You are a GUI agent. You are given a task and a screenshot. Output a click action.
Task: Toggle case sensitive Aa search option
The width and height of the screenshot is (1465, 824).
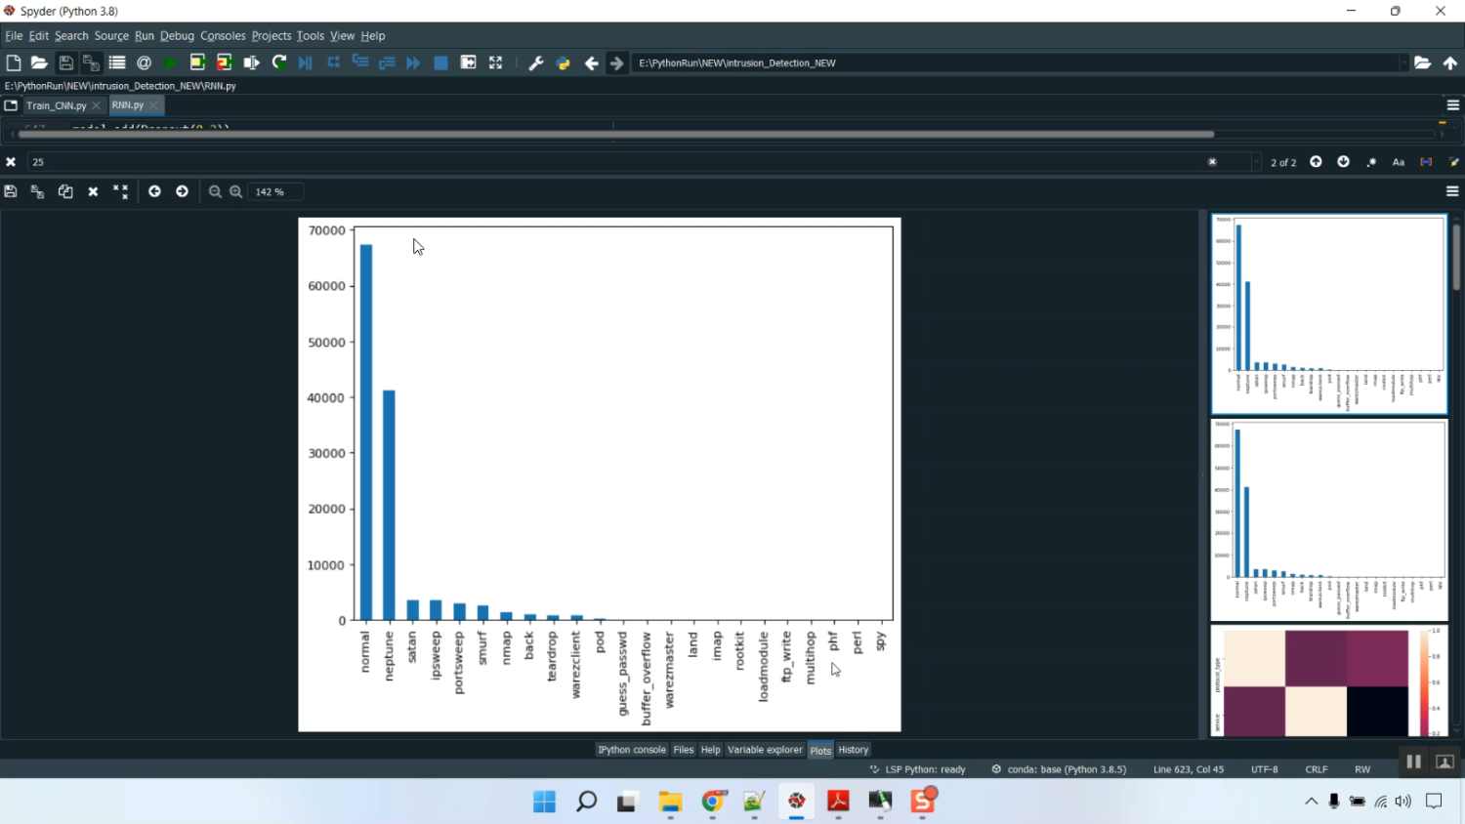(1399, 162)
